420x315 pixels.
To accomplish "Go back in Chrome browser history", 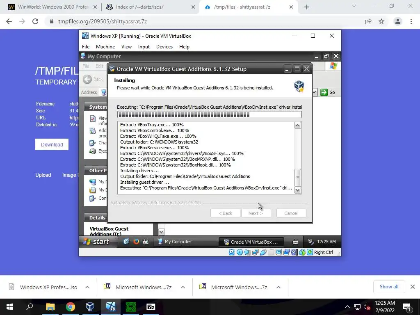I will click(9, 21).
